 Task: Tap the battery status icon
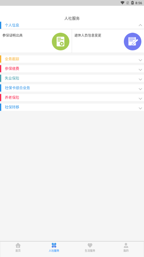pos(132,3)
